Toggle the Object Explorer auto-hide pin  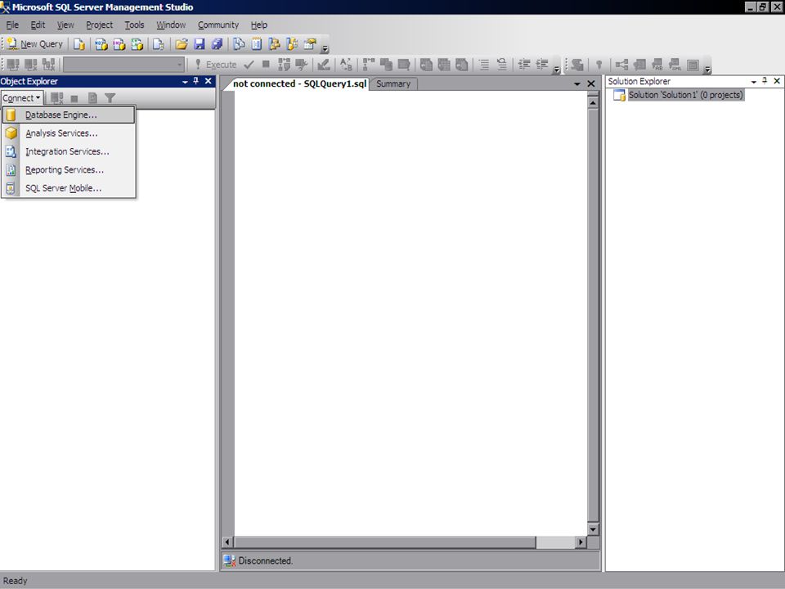tap(195, 81)
